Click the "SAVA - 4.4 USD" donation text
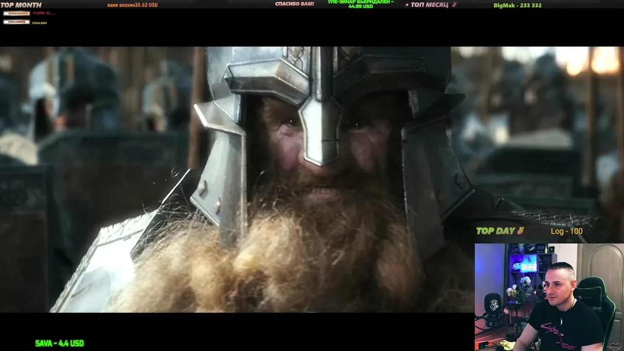The image size is (624, 351). [x=59, y=343]
